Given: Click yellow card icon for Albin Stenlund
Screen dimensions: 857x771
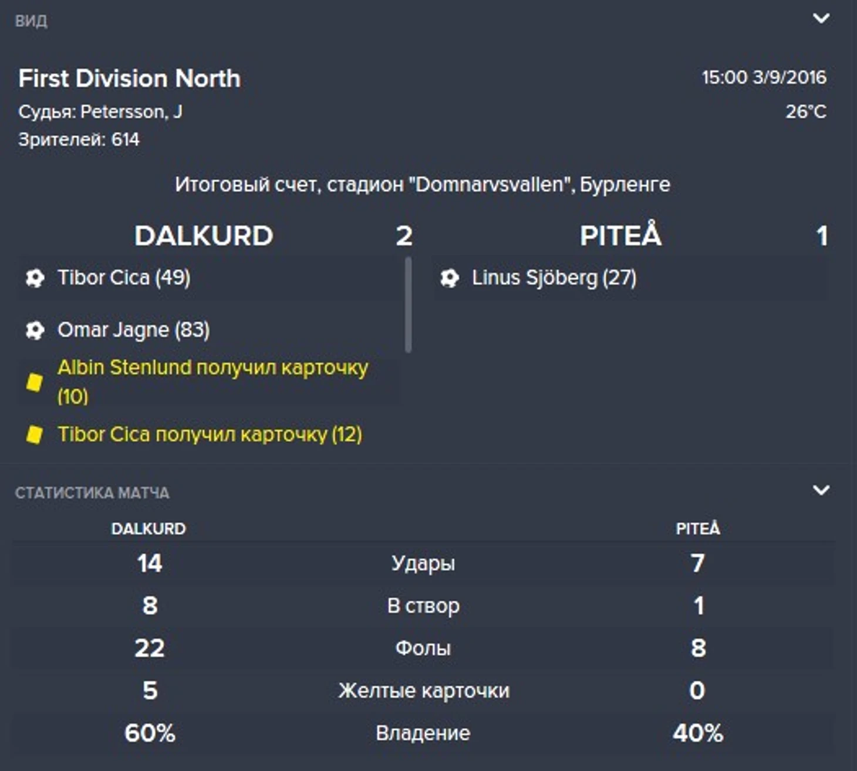Looking at the screenshot, I should tap(35, 382).
